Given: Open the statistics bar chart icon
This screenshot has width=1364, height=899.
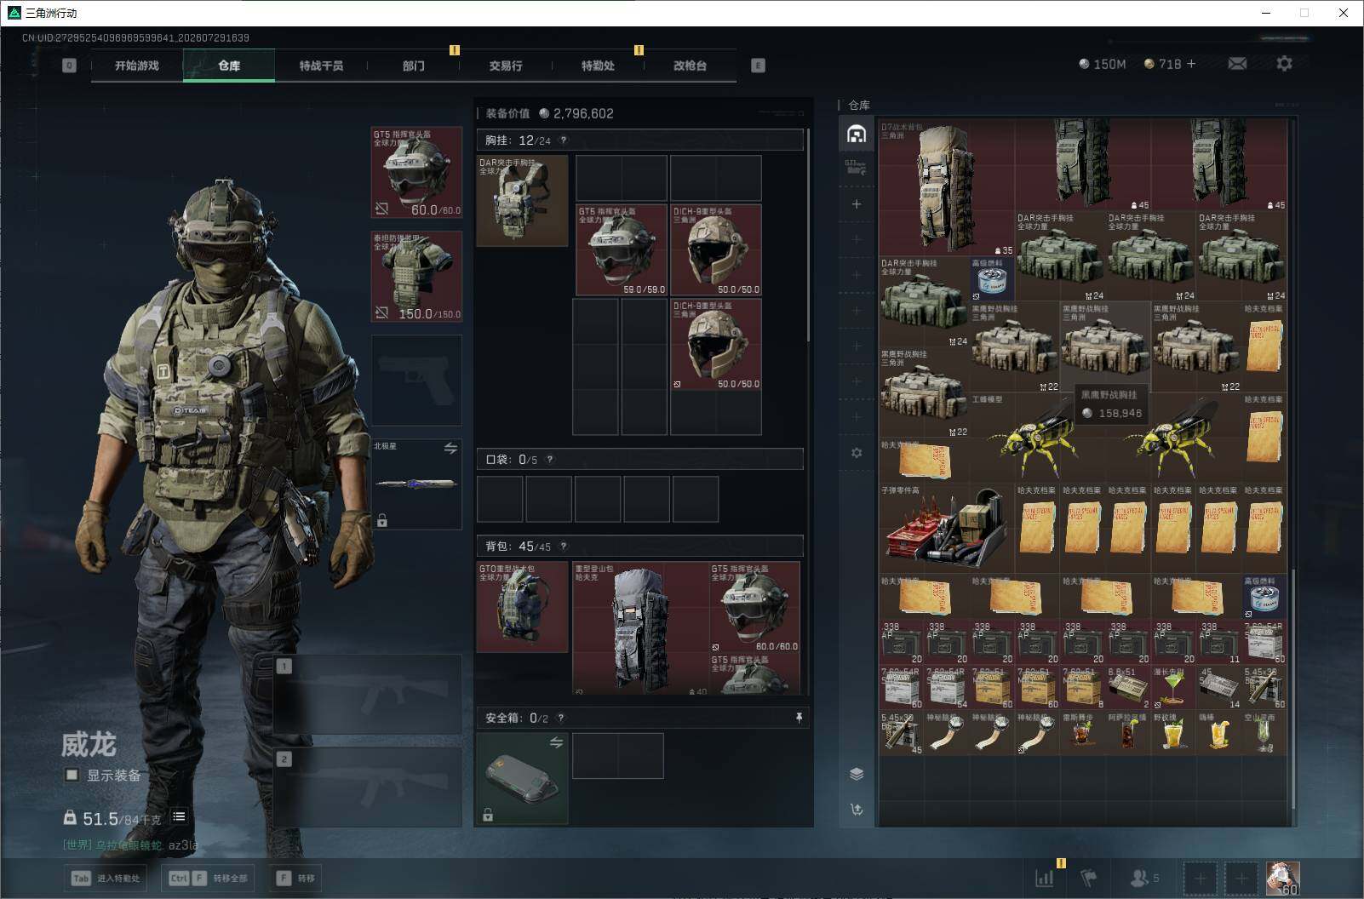Looking at the screenshot, I should [1044, 878].
